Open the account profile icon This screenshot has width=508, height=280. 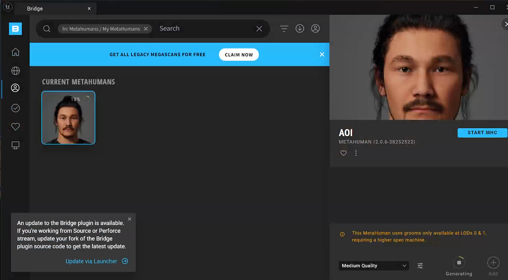pos(315,28)
